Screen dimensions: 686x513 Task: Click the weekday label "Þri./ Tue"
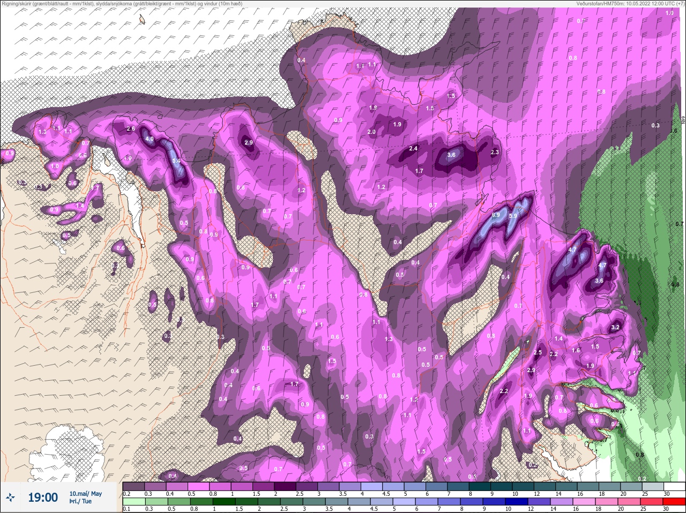click(x=80, y=501)
